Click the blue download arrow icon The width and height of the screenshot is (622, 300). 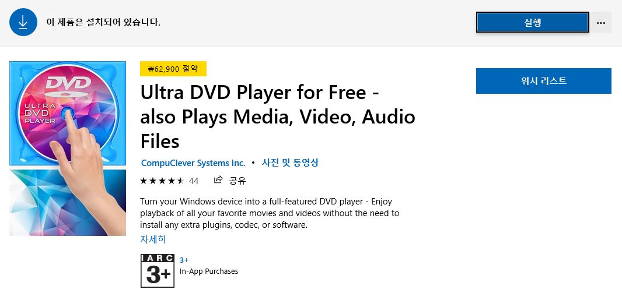(23, 22)
